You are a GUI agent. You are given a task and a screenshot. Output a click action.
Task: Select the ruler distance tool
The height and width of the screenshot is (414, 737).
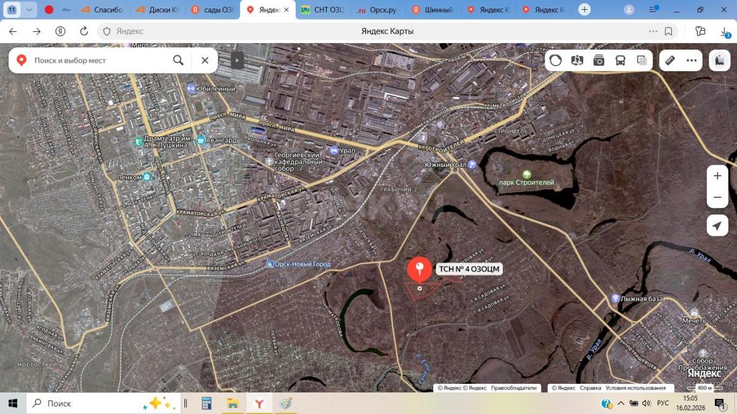click(x=670, y=60)
